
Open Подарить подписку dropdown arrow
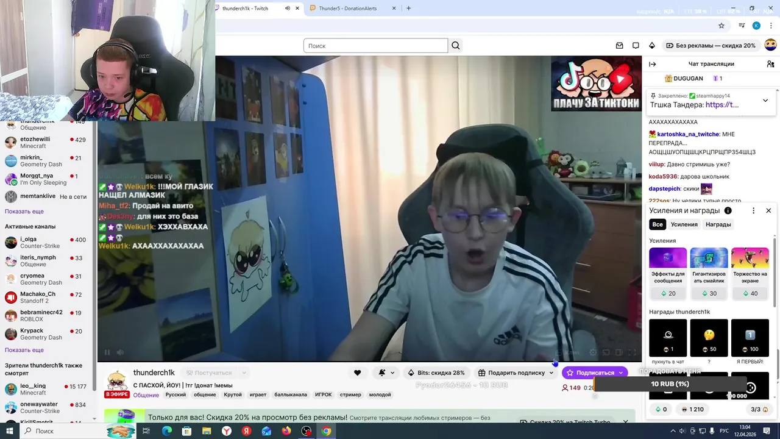click(x=551, y=373)
